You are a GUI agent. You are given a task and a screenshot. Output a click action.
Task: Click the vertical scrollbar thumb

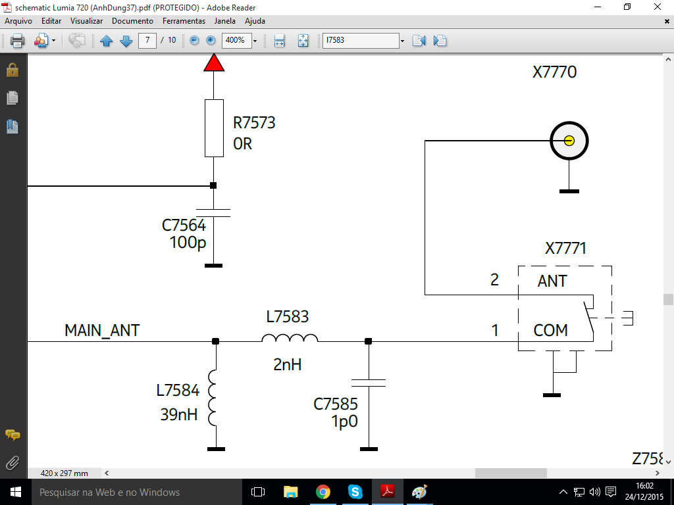669,299
